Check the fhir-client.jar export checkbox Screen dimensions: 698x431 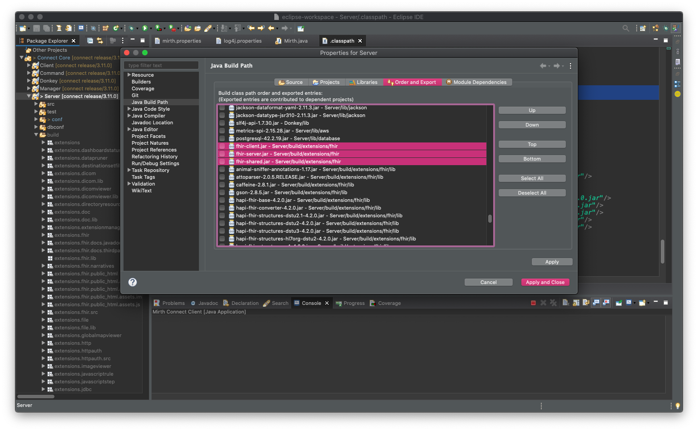pos(222,146)
